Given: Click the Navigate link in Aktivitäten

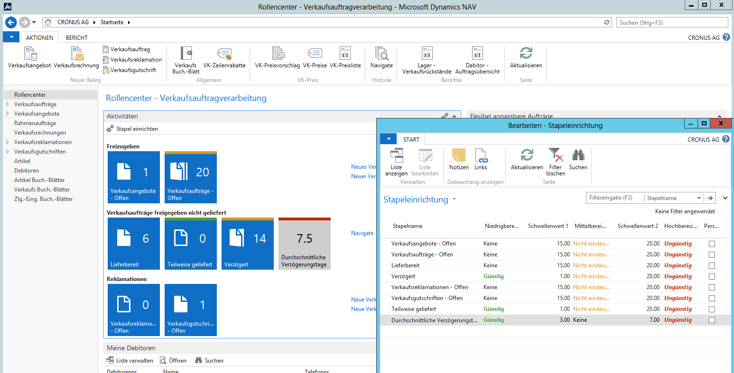Looking at the screenshot, I should [x=362, y=233].
